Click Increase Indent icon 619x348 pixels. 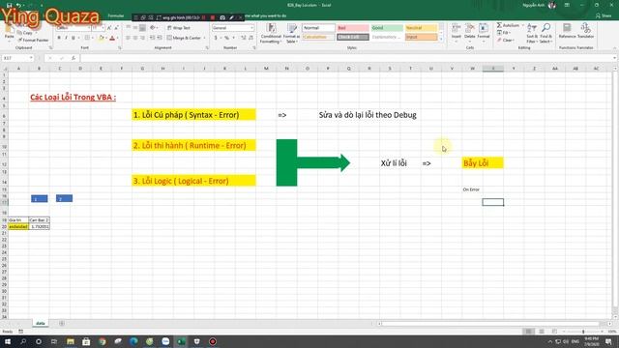(160, 38)
